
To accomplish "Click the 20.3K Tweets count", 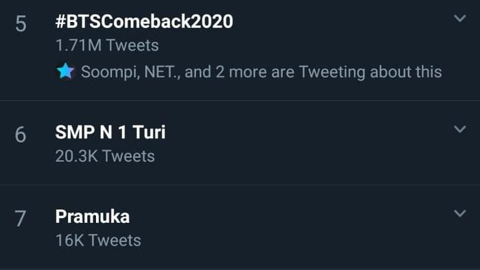I will (x=105, y=157).
